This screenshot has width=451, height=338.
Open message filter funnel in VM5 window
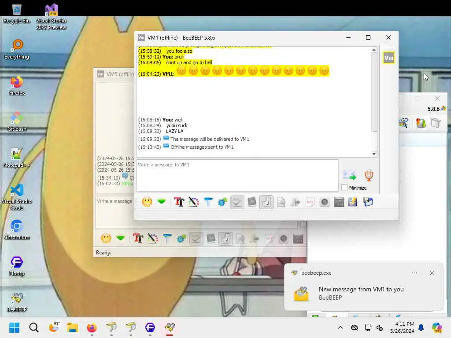coord(167,238)
